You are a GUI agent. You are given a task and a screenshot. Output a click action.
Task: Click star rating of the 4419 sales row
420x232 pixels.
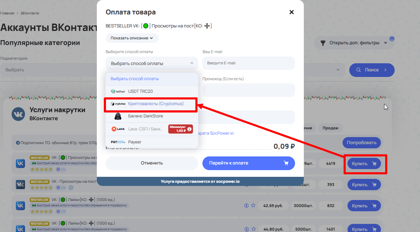click(x=42, y=169)
